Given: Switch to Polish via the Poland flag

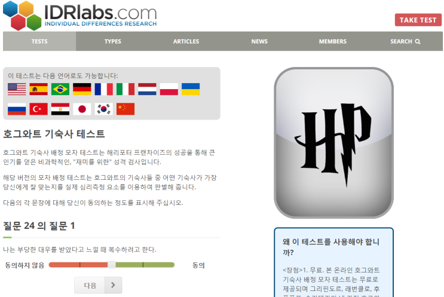Looking at the screenshot, I should pyautogui.click(x=169, y=89).
